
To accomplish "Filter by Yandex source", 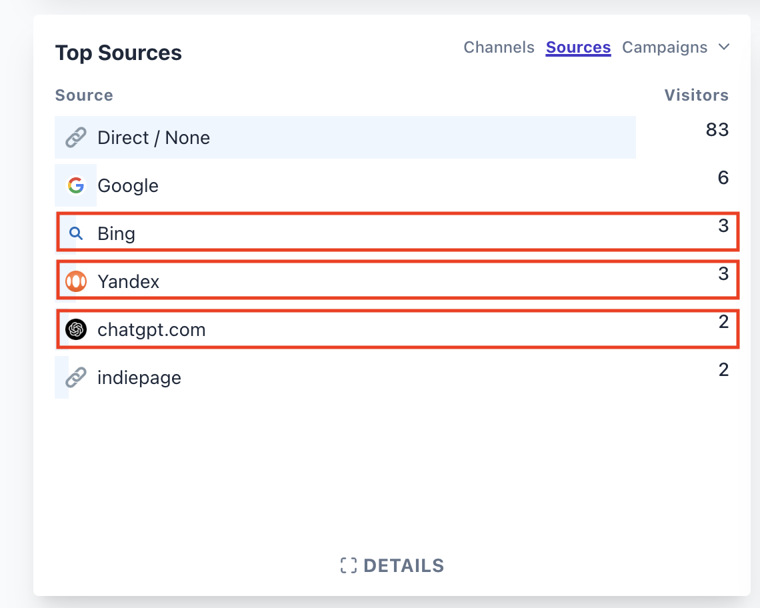I will (129, 281).
